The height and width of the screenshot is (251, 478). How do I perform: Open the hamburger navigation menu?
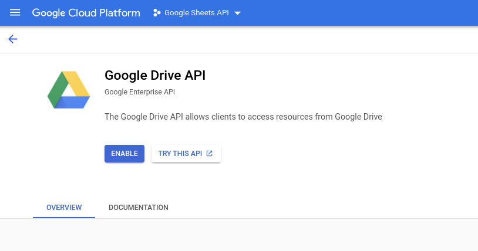15,13
